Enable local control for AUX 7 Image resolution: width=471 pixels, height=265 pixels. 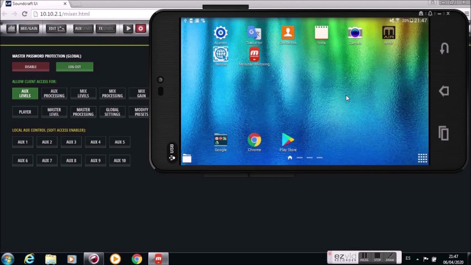(x=47, y=160)
